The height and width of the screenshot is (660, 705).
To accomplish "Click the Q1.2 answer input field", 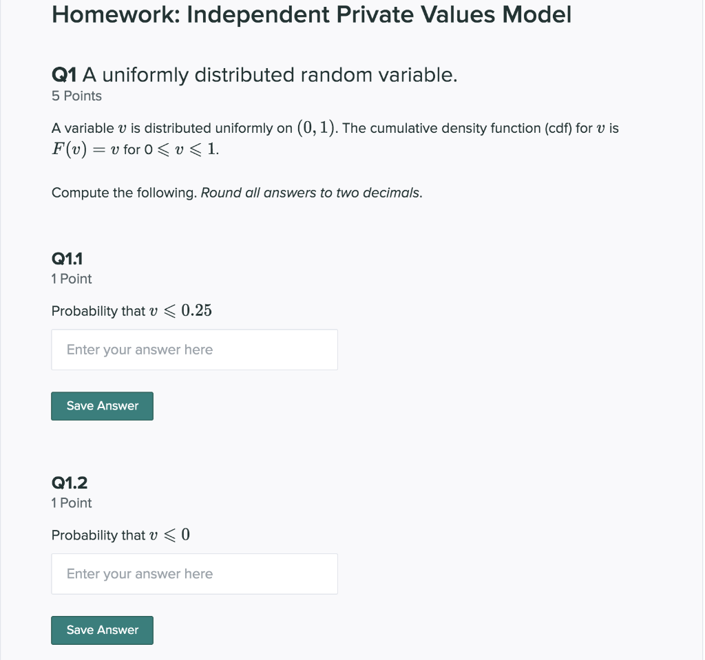I will (194, 573).
